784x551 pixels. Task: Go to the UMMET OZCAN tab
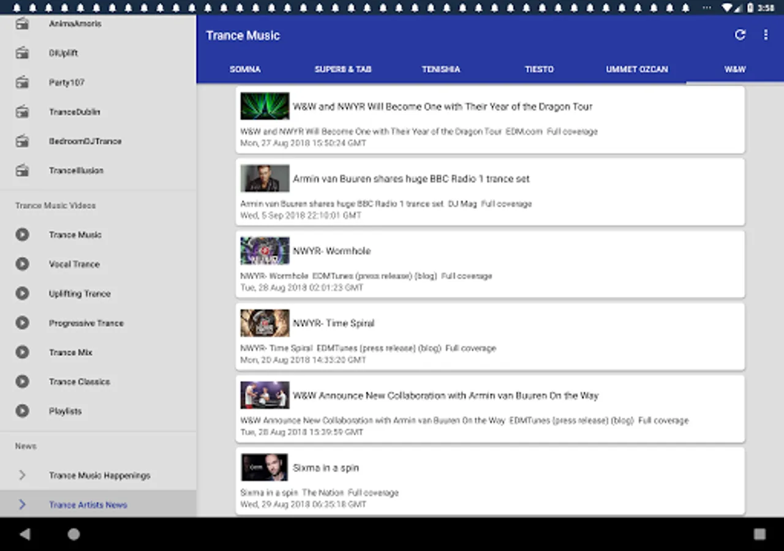637,69
